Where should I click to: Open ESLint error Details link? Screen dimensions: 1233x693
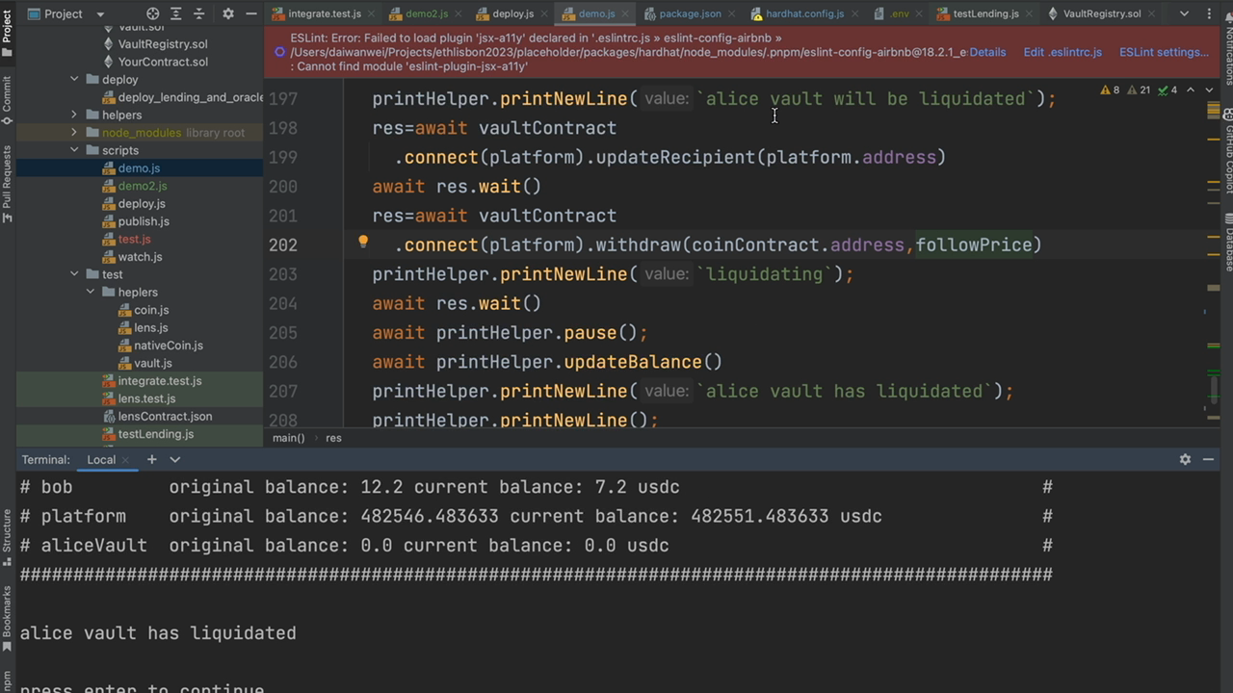987,52
